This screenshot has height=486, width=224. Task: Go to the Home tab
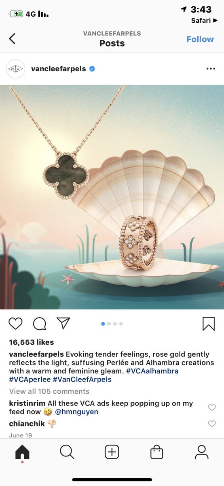(x=22, y=452)
